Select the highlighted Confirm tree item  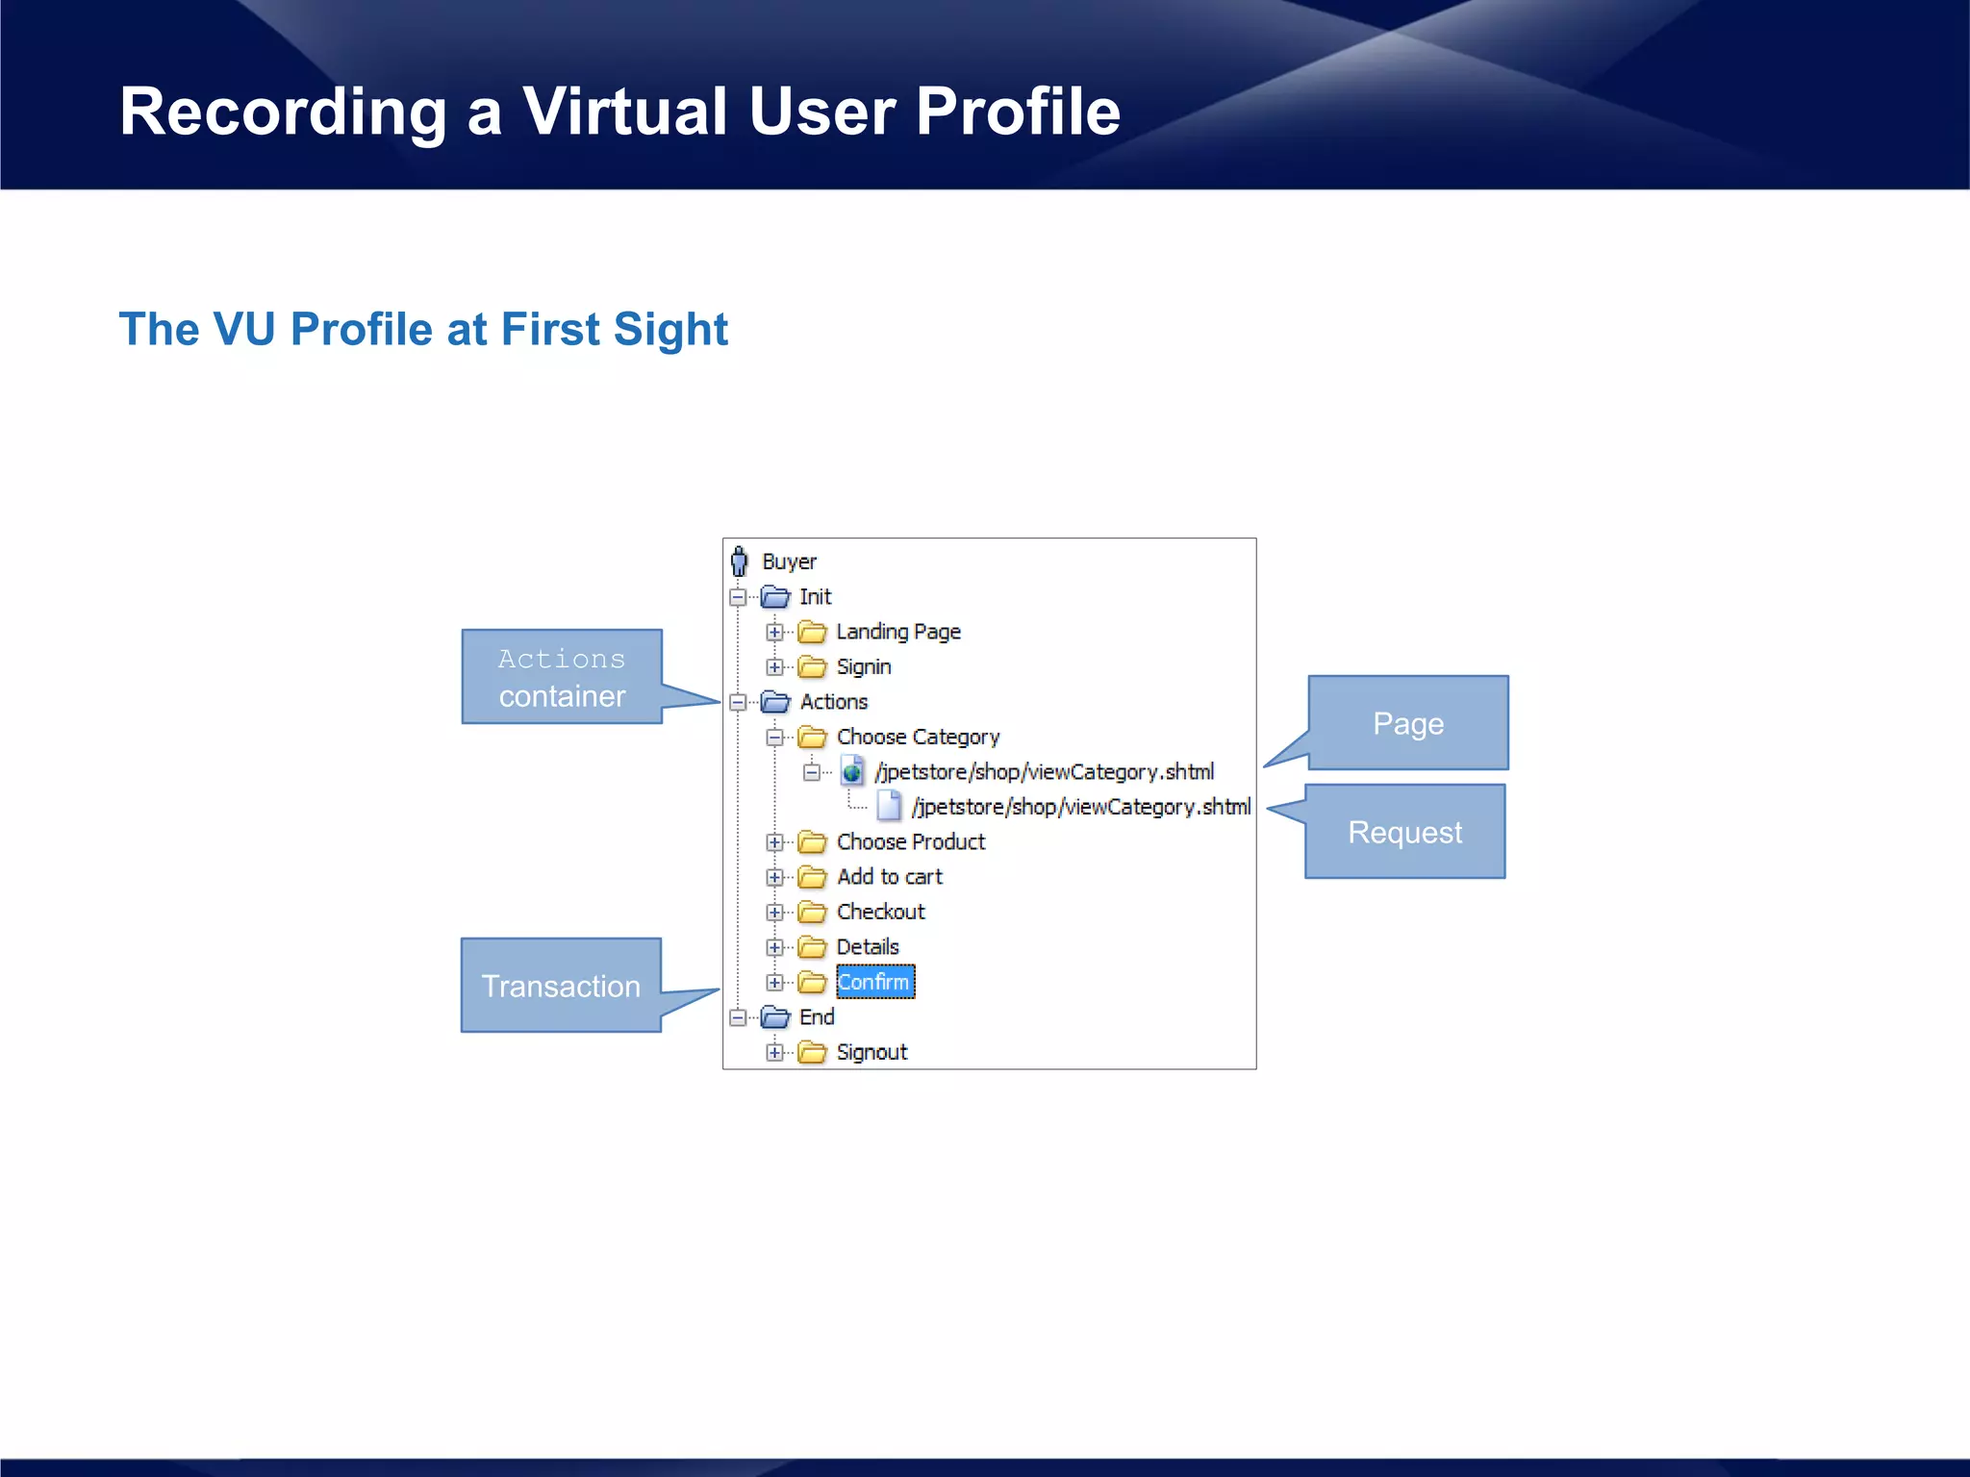point(874,982)
